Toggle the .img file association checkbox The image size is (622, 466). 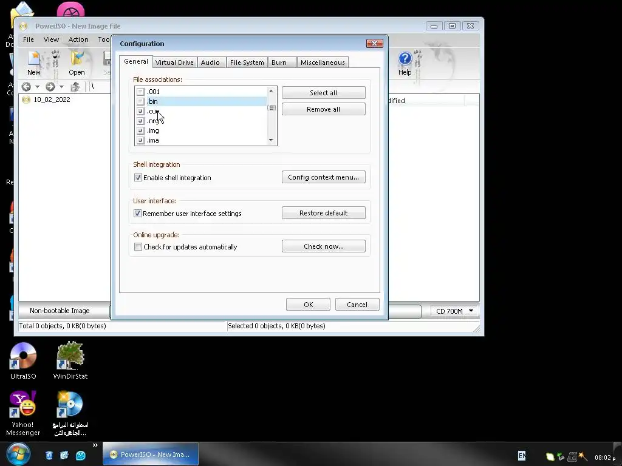(x=140, y=130)
